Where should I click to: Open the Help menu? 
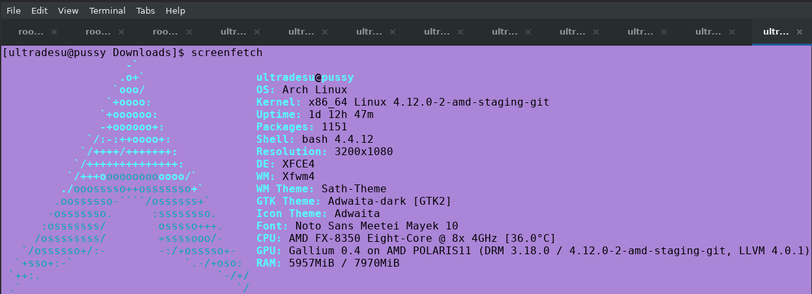pyautogui.click(x=175, y=11)
